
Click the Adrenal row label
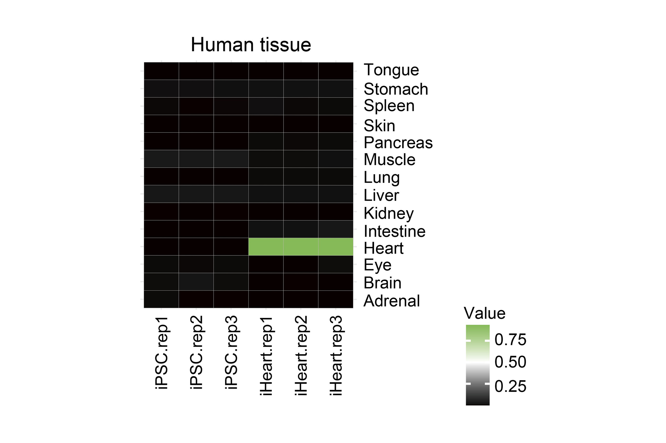[x=391, y=301]
